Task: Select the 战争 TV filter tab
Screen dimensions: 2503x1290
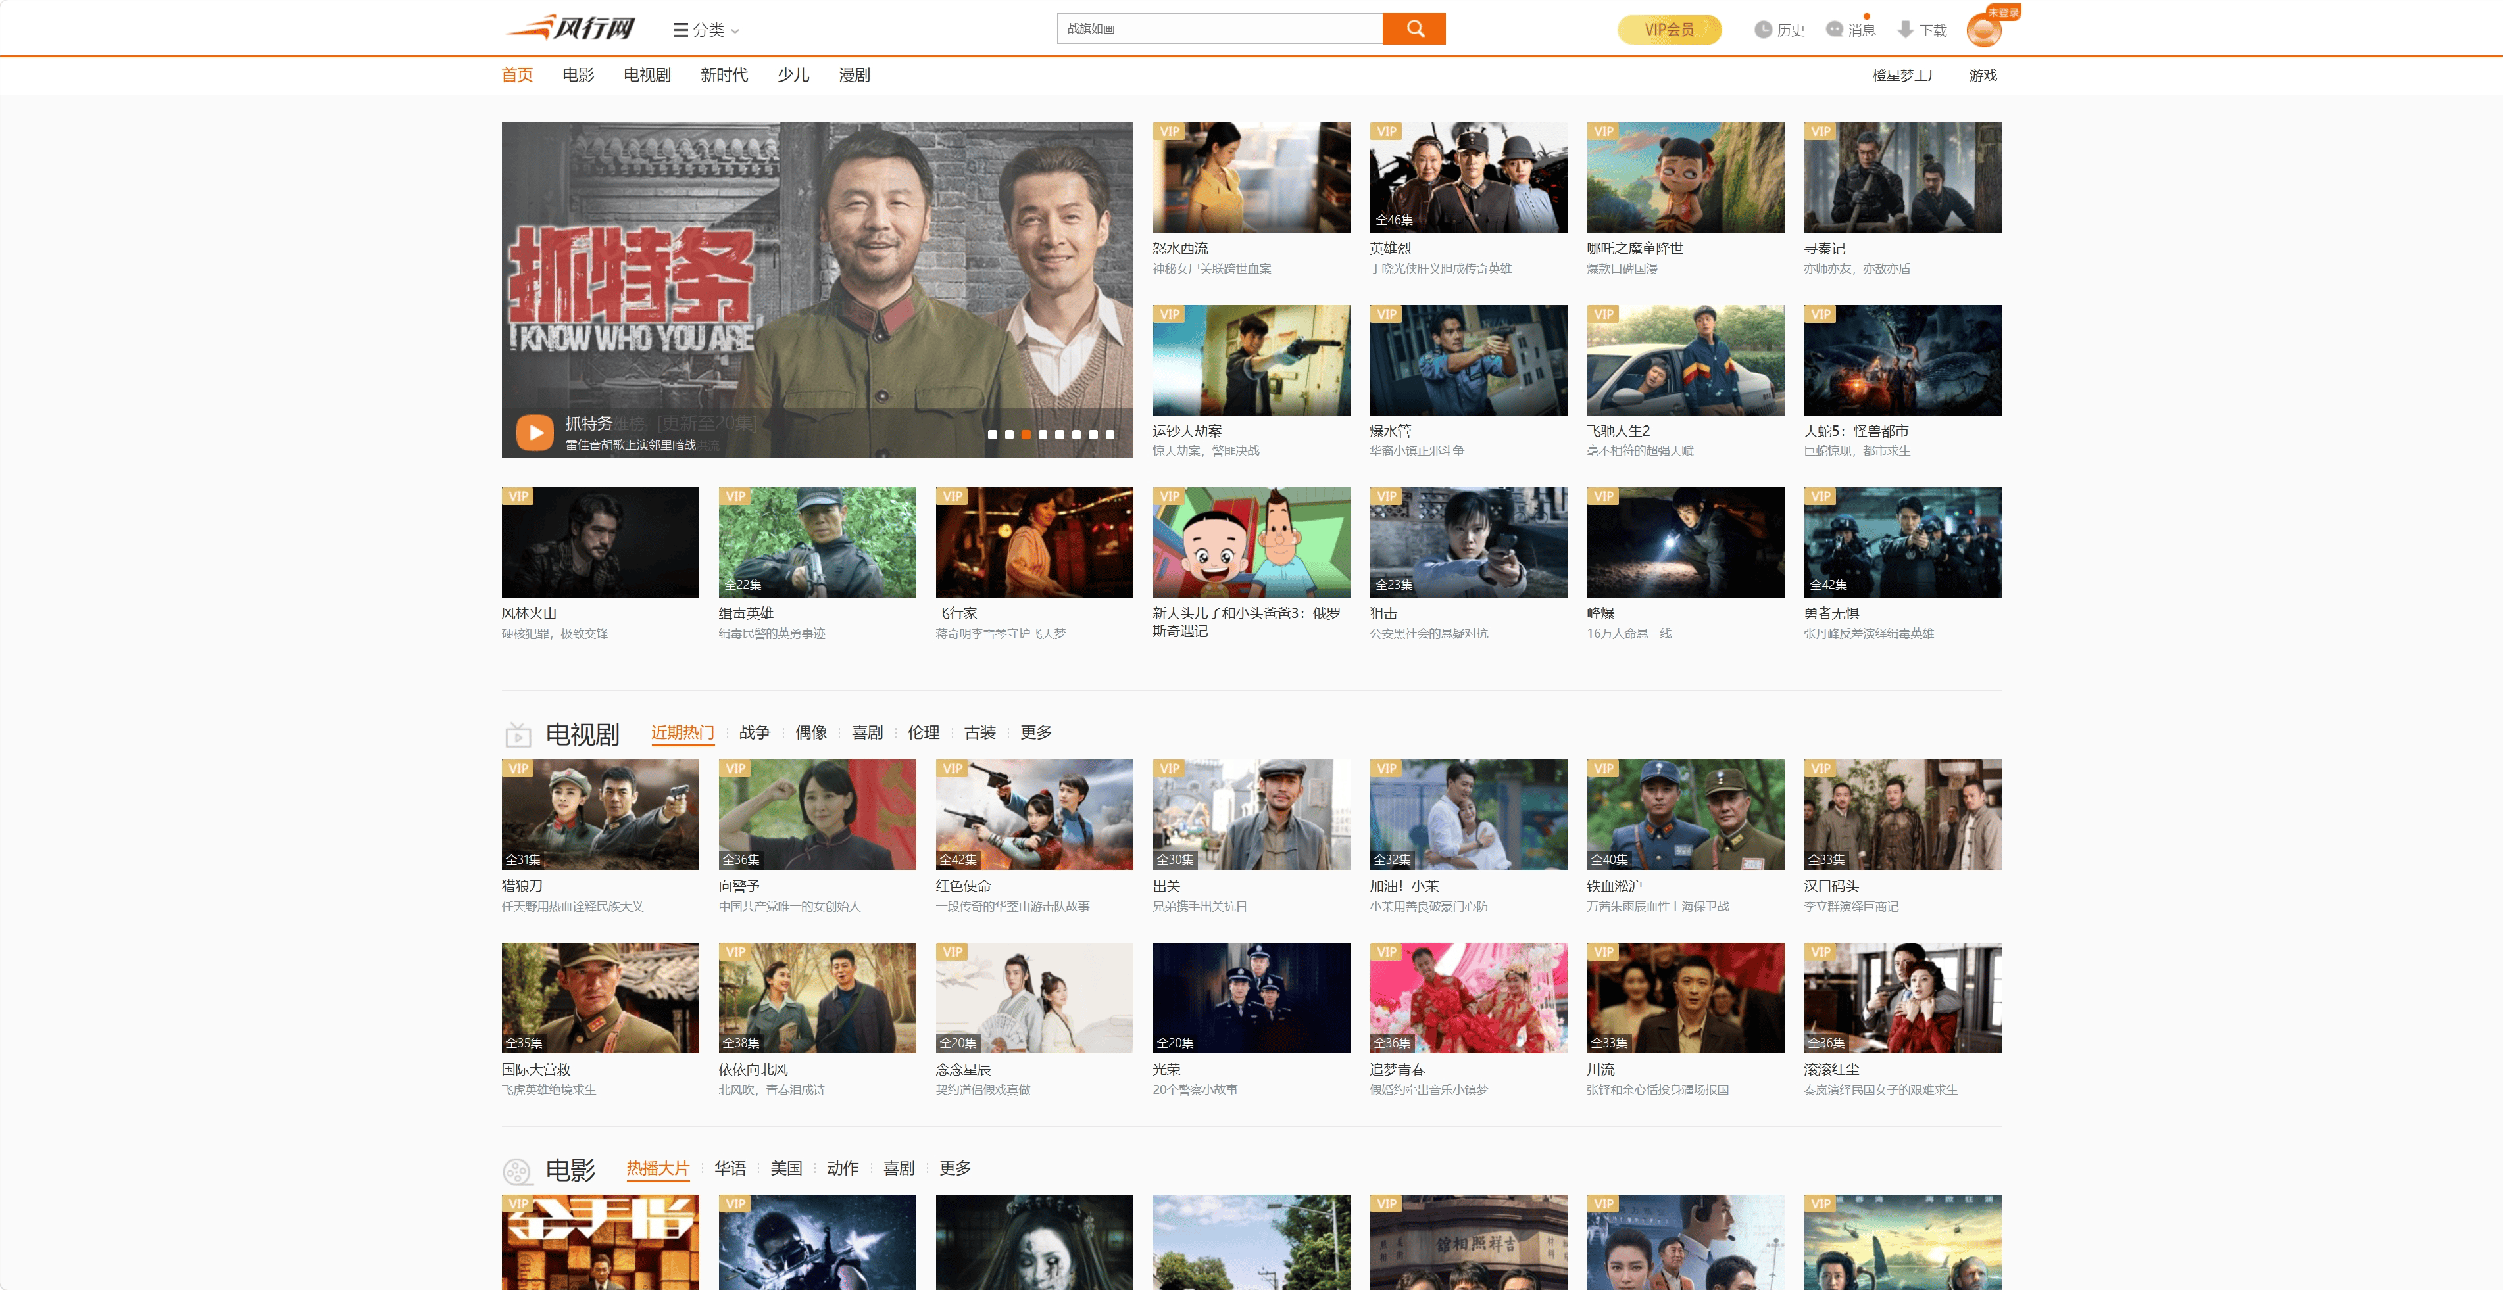Action: [x=754, y=732]
